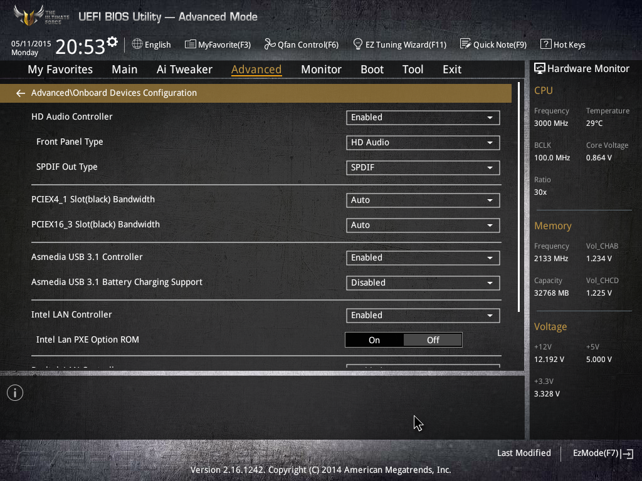Open HD Audio Controller dropdown
642x481 pixels.
point(423,117)
